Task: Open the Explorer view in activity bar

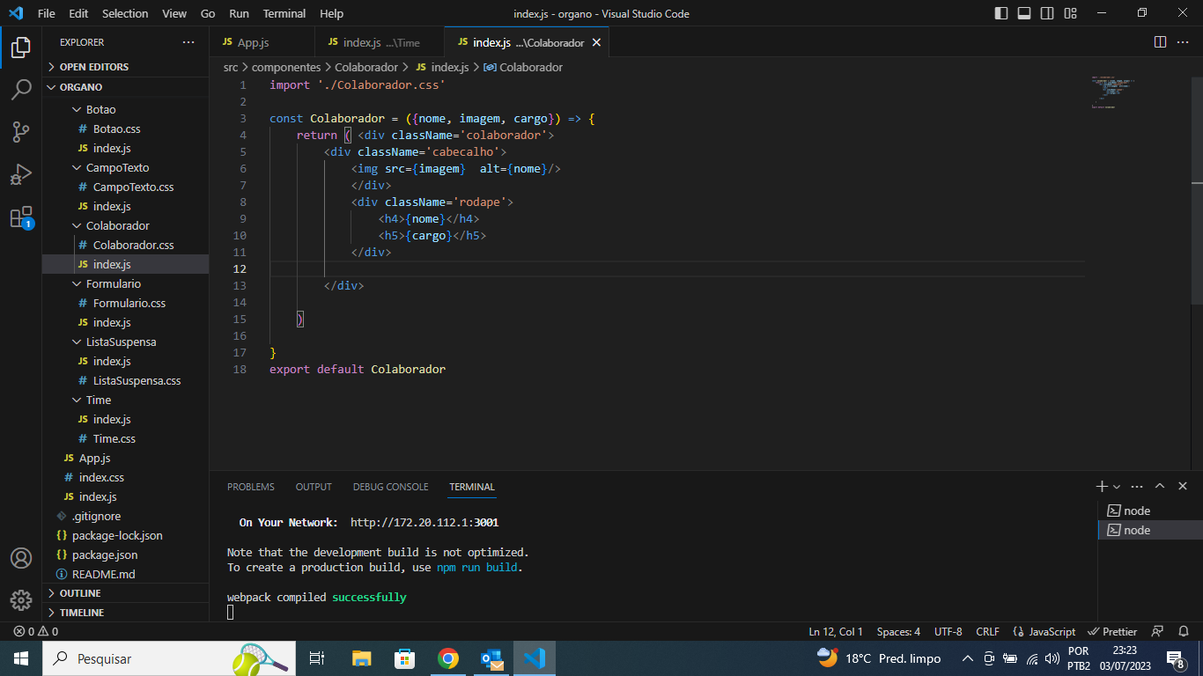Action: 21,48
